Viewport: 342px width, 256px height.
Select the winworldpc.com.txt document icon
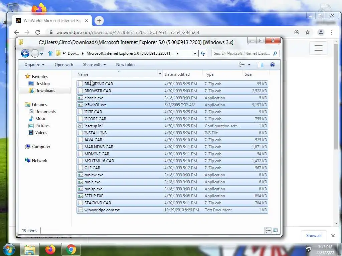(80, 210)
